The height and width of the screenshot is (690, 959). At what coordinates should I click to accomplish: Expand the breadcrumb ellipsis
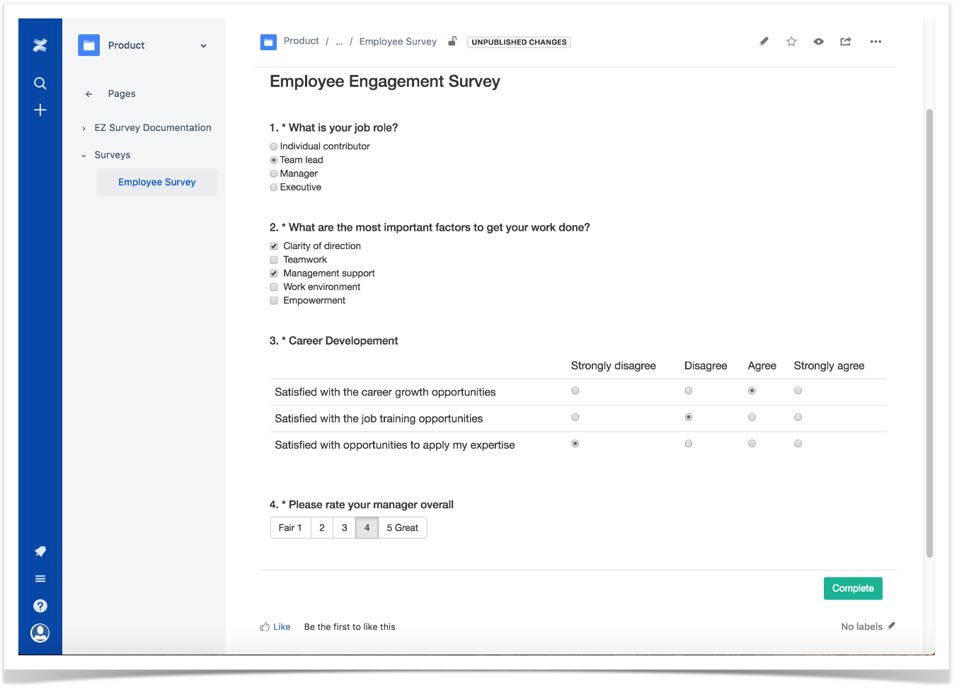339,42
